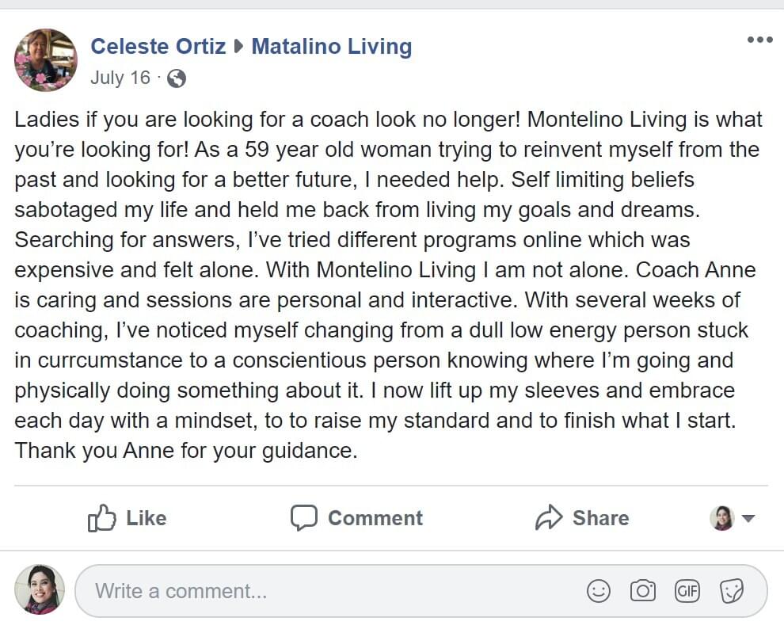Click the speech bubble Comment icon
This screenshot has height=629, width=784.
[303, 518]
